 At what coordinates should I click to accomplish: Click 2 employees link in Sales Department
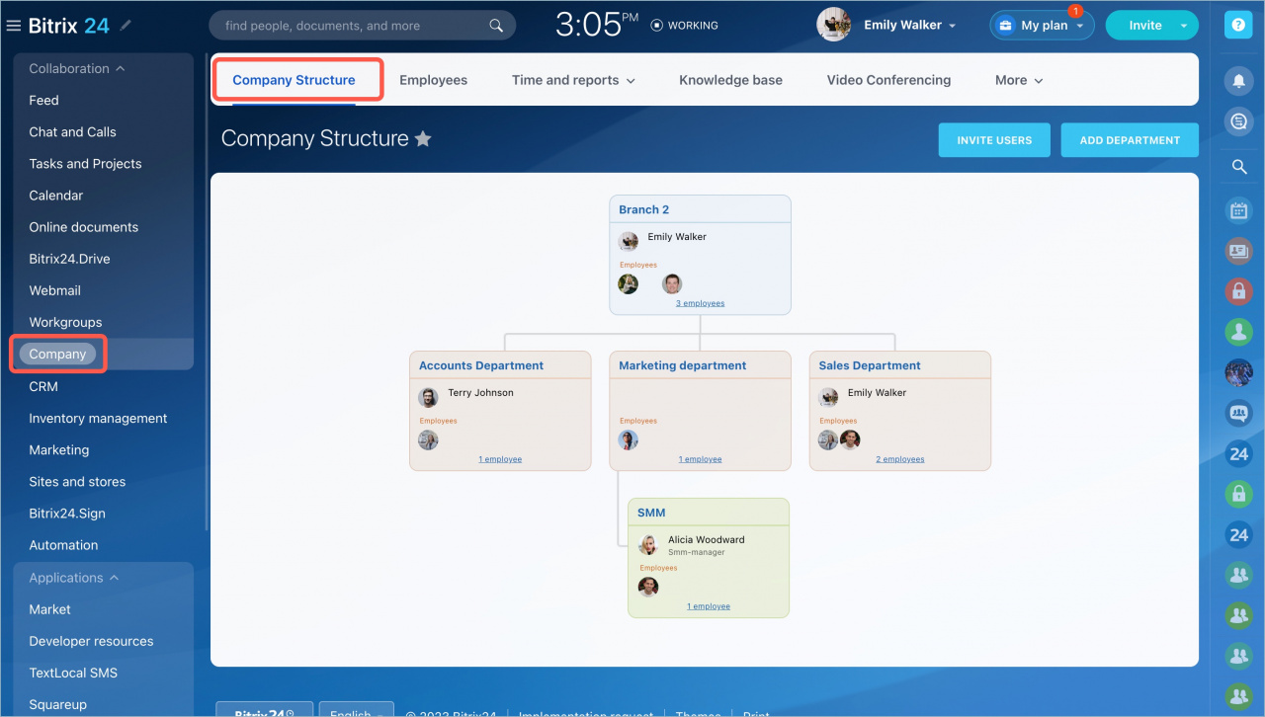[x=900, y=459]
